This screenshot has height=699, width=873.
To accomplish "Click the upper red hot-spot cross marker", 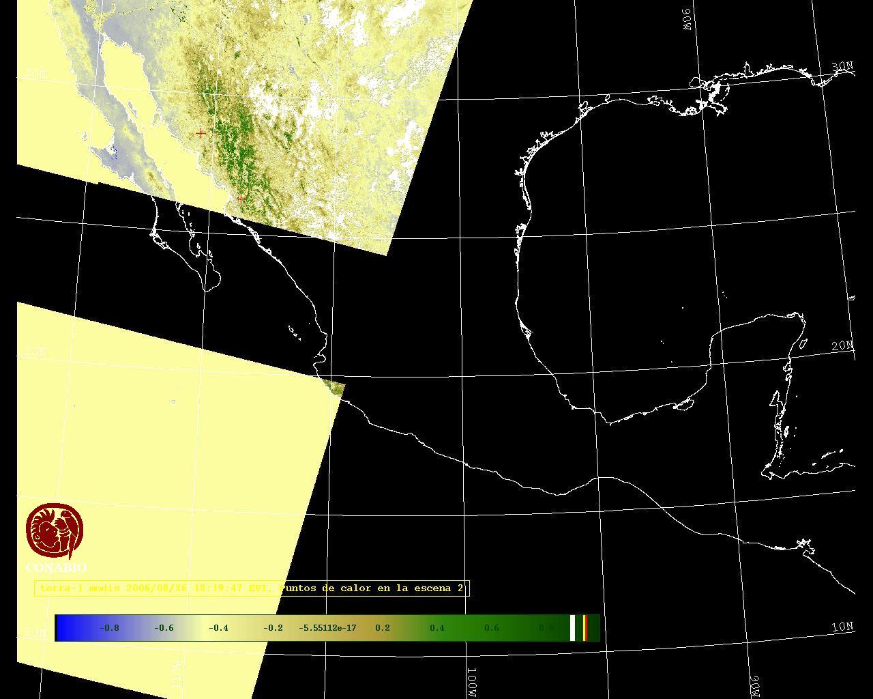I will 201,133.
